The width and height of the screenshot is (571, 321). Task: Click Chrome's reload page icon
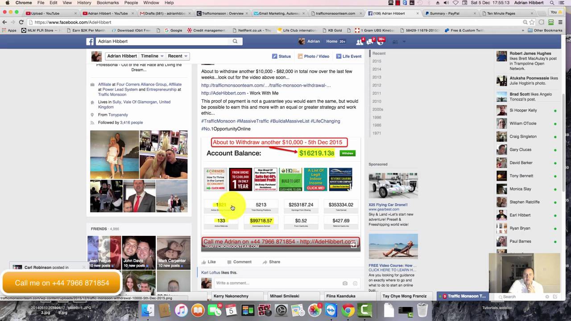point(22,22)
